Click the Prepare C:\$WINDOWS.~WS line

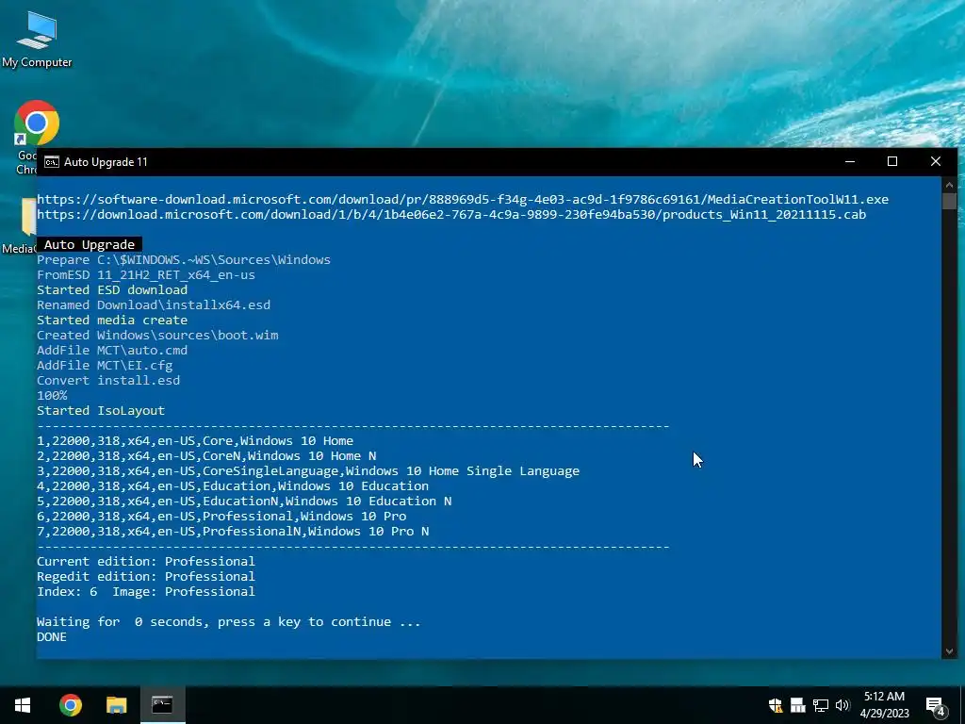click(x=184, y=260)
